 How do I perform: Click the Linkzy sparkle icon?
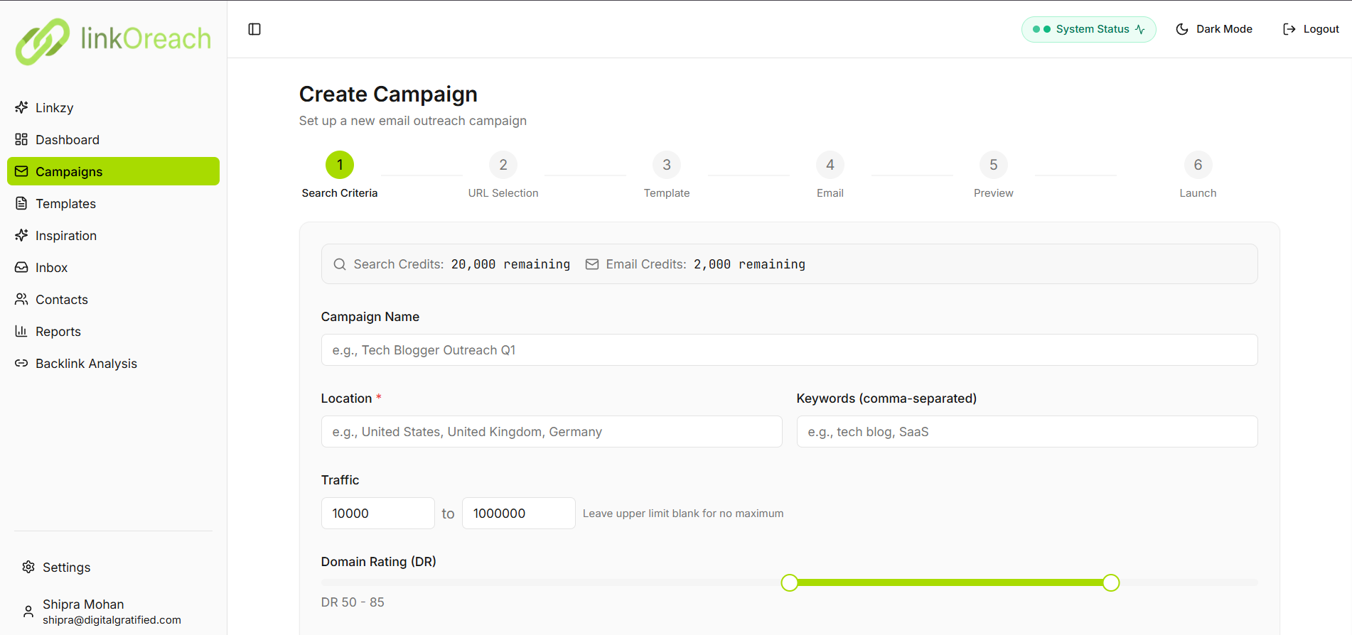[x=21, y=107]
